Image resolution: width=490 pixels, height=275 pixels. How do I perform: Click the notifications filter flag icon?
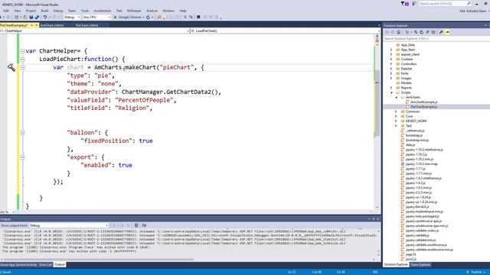(x=405, y=3)
